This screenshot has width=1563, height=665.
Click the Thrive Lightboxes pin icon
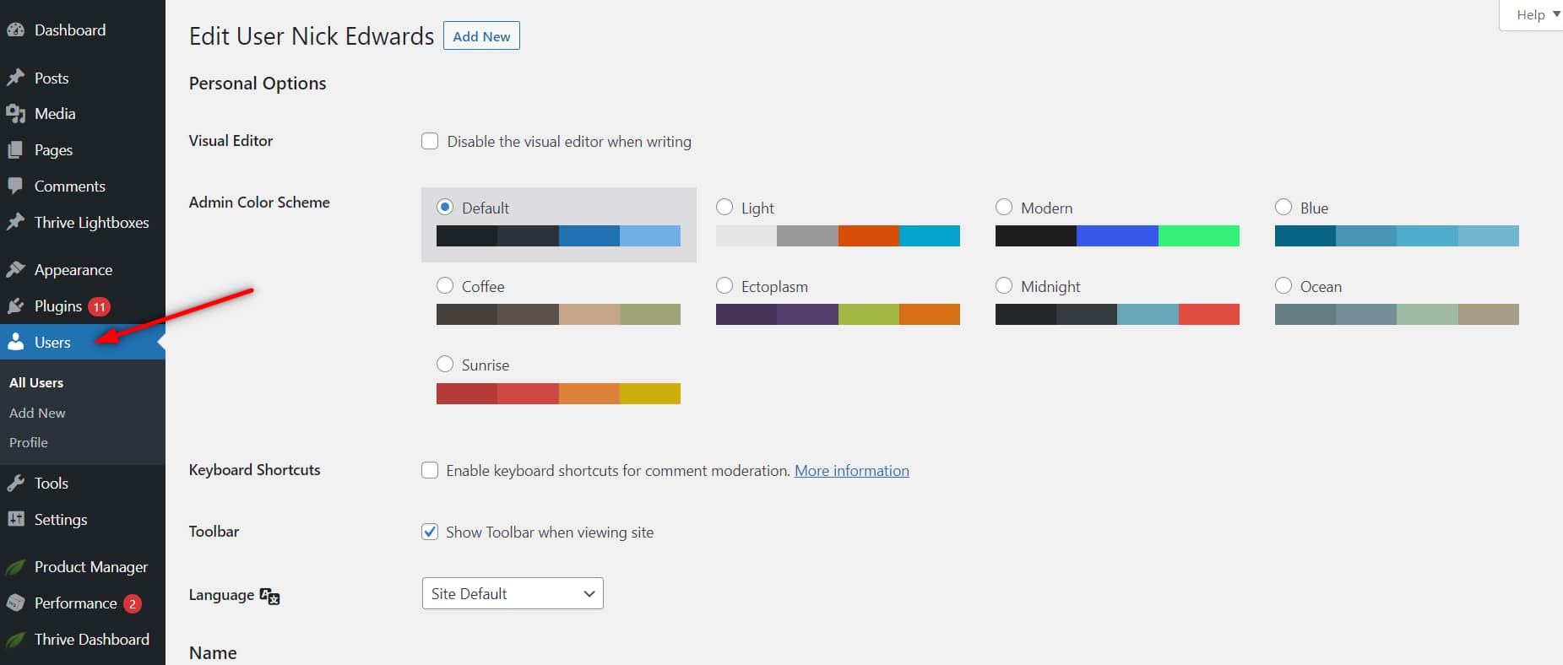pos(15,222)
